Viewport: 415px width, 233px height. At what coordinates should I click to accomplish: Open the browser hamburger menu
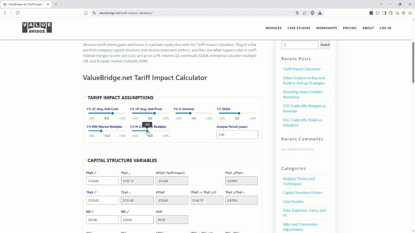tap(410, 13)
